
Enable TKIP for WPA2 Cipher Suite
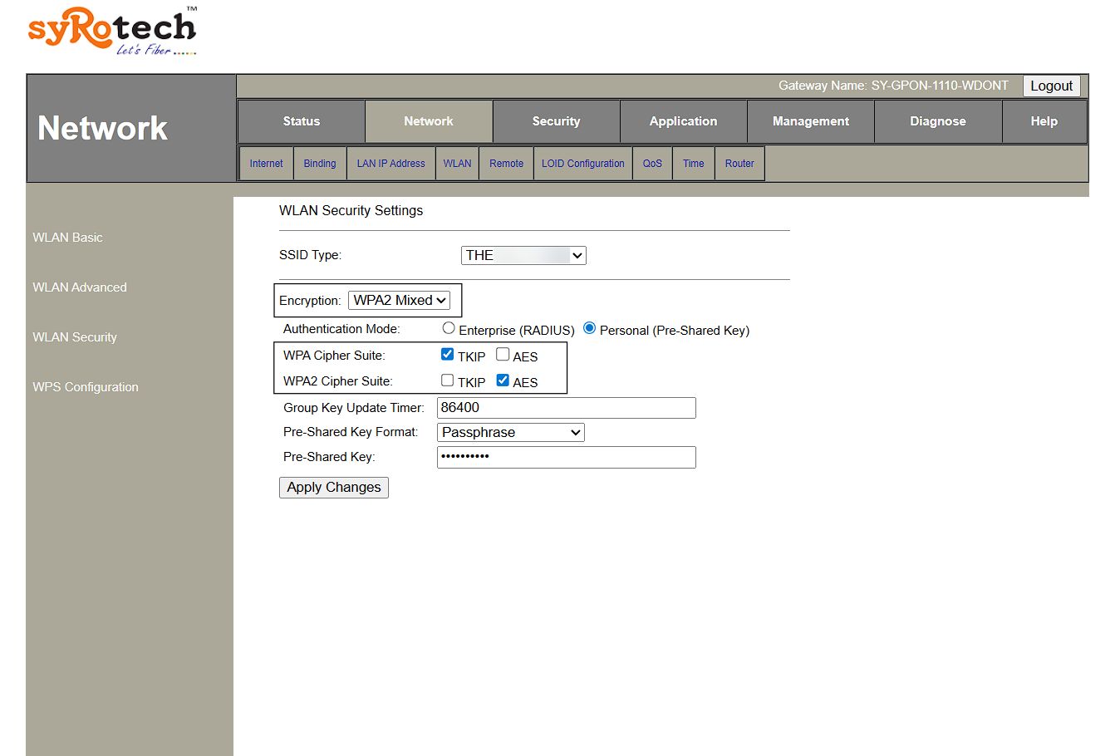[x=448, y=380]
